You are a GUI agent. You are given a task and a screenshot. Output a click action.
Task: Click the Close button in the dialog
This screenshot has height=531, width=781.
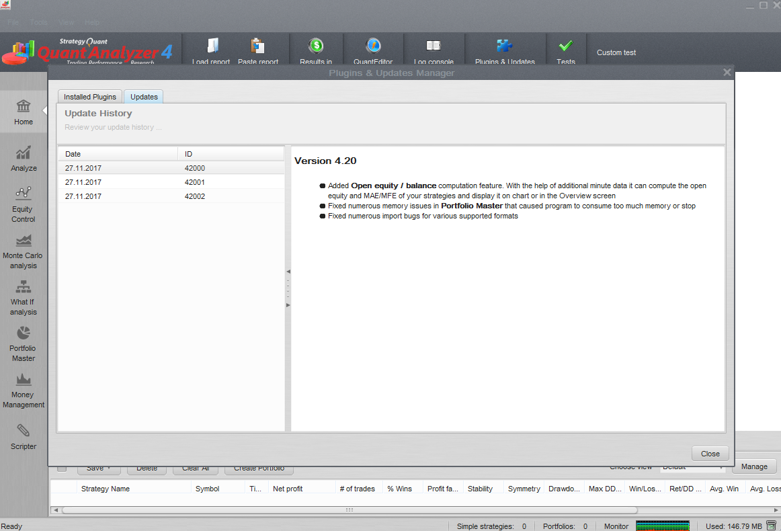(710, 454)
